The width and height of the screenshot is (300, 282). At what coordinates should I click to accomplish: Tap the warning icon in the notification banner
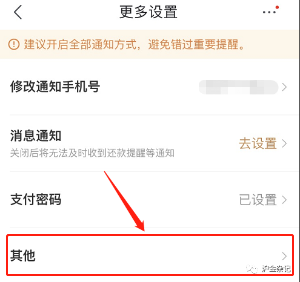coord(14,44)
